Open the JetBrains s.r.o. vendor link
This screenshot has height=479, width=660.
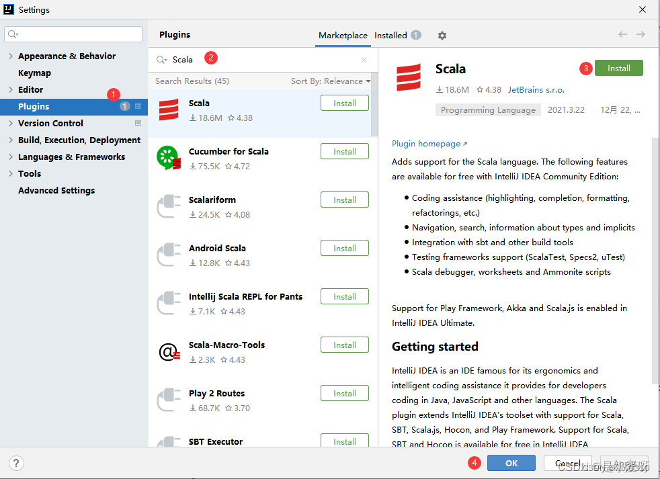(x=536, y=89)
